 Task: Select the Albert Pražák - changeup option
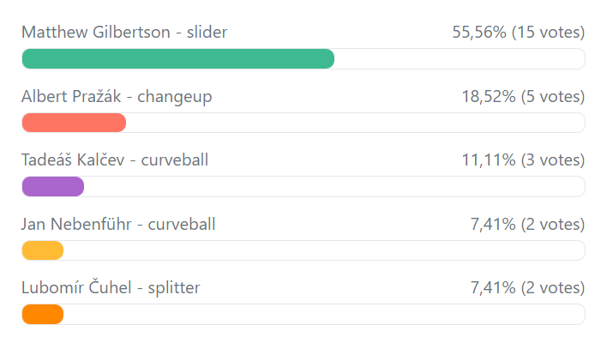[117, 97]
